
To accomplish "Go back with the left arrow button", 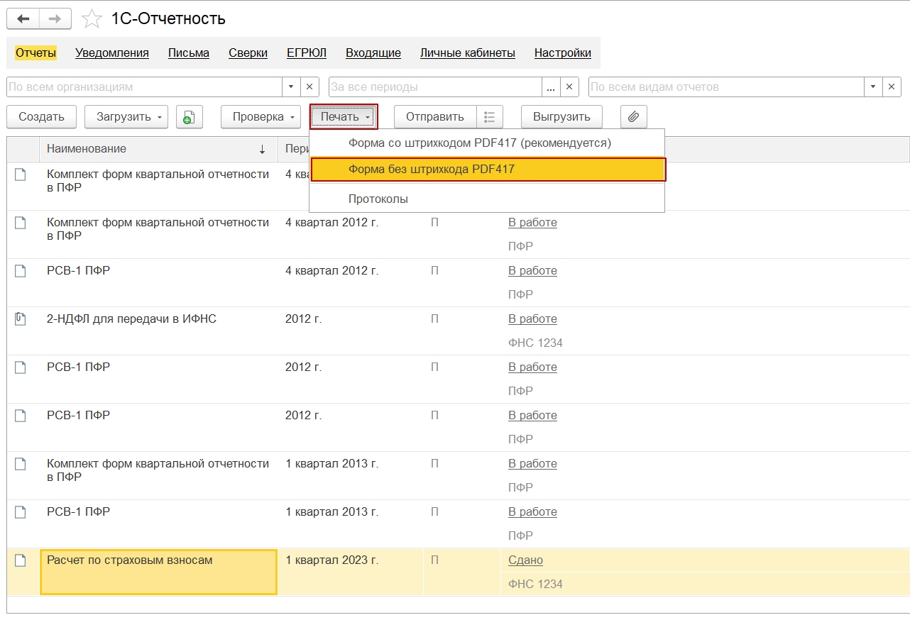I will pos(23,19).
